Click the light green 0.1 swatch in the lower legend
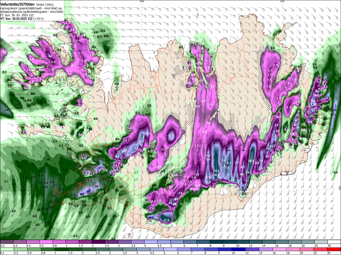This screenshot has height=255, width=341. click(7, 249)
